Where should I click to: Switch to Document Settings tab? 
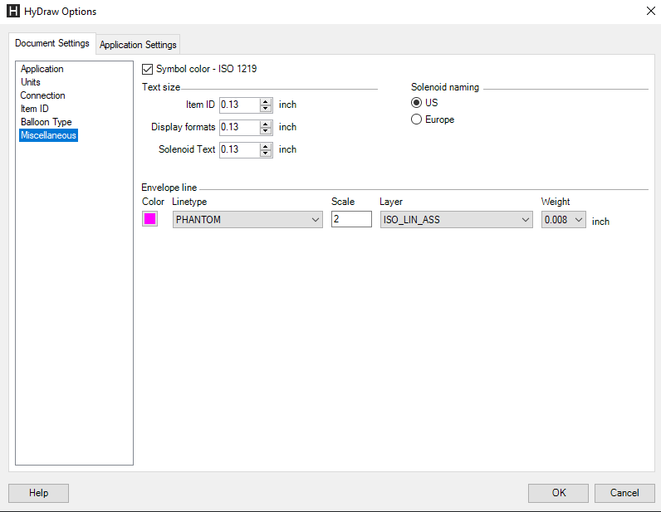(x=52, y=43)
